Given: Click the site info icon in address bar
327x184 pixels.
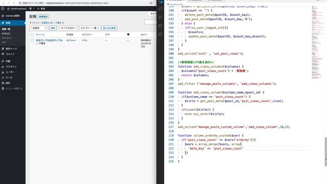Looking at the screenshot, I should tap(20, 3).
